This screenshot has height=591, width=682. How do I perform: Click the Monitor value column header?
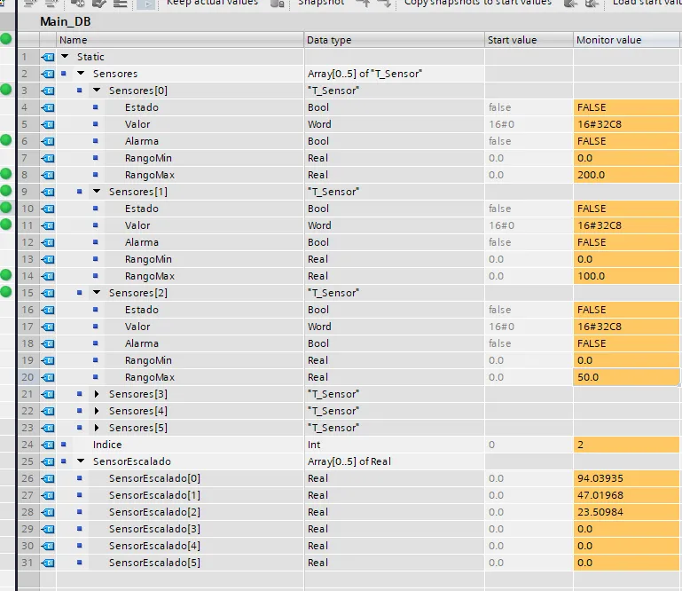pos(626,40)
